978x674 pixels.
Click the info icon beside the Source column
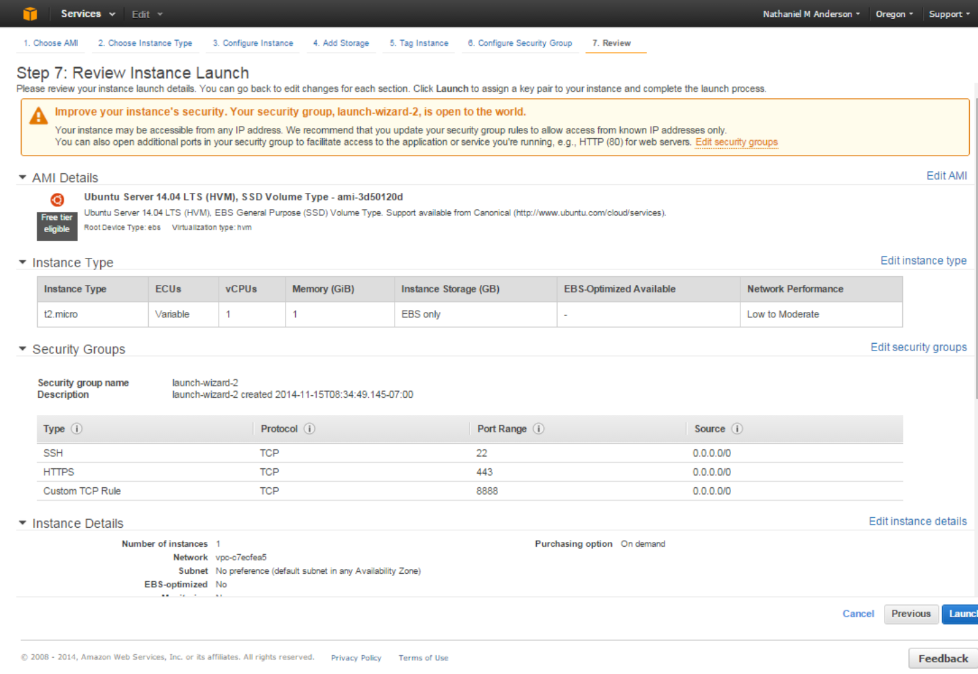[737, 428]
